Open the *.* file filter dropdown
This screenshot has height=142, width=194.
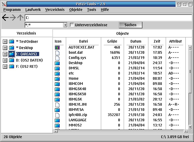coord(65,25)
